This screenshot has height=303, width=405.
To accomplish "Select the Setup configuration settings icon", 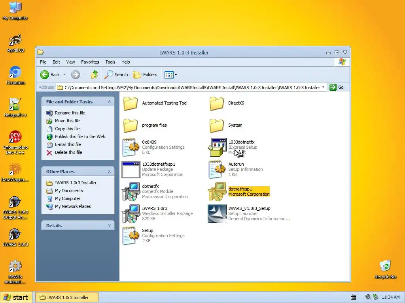I will tap(131, 236).
